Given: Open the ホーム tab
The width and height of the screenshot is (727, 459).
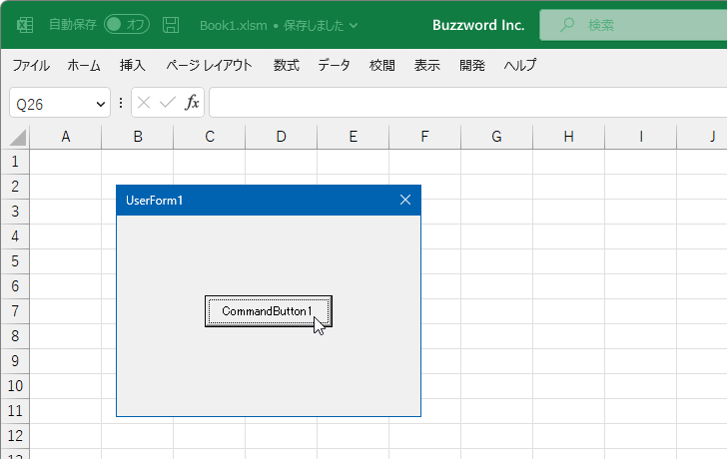Looking at the screenshot, I should click(x=84, y=65).
